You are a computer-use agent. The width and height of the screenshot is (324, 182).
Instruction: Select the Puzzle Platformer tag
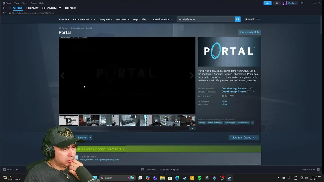215,123
